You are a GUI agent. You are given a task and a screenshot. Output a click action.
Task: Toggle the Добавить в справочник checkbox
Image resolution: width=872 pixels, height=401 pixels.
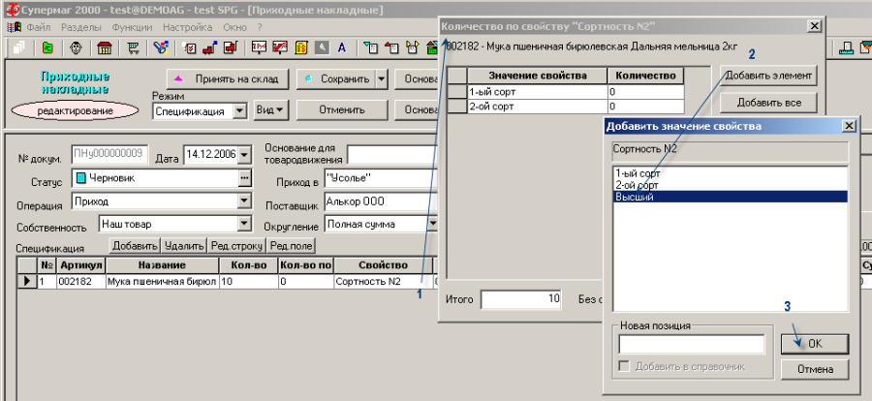click(x=625, y=367)
